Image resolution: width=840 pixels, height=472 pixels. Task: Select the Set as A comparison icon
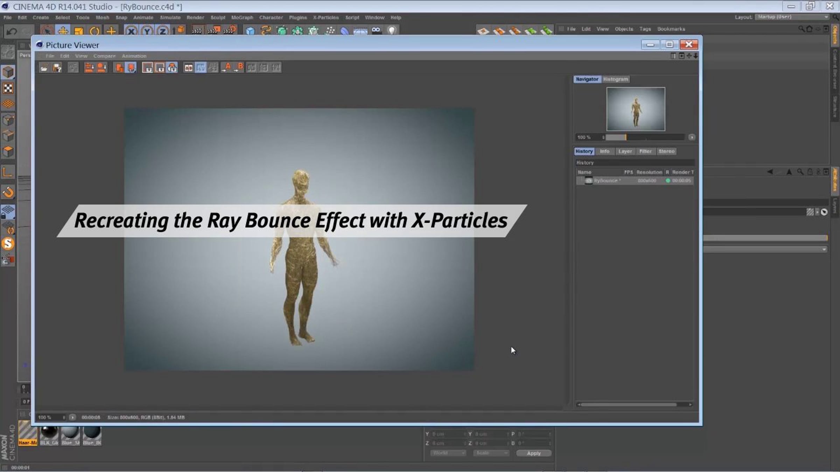coord(226,67)
